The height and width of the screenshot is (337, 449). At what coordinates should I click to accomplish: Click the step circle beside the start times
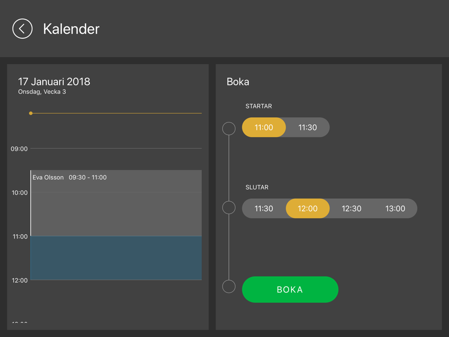tap(229, 129)
